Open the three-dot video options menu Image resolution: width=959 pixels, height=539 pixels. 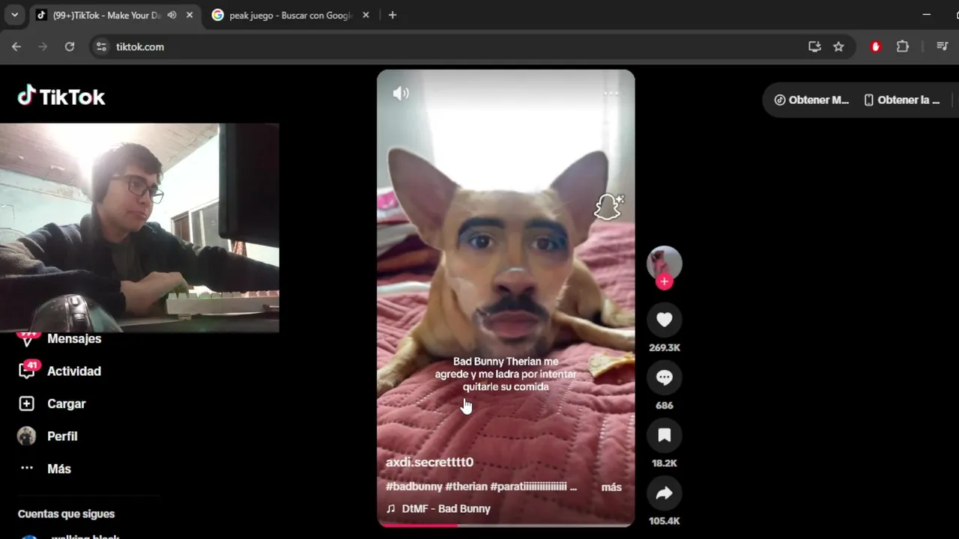(x=611, y=94)
